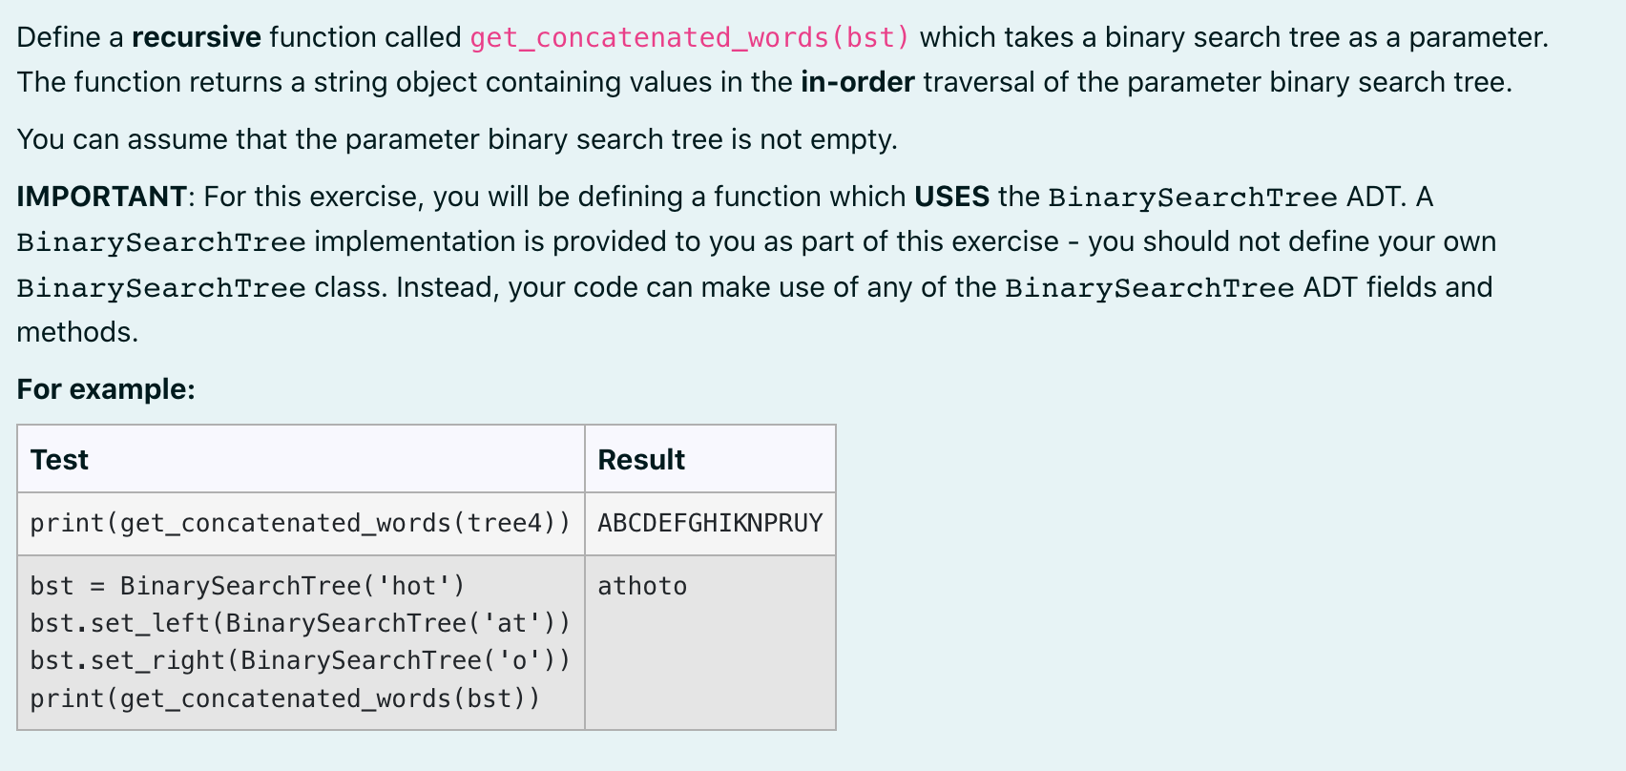Click the print(get_concatenated_words(tree4)) test cell
This screenshot has height=771, width=1626.
click(301, 523)
